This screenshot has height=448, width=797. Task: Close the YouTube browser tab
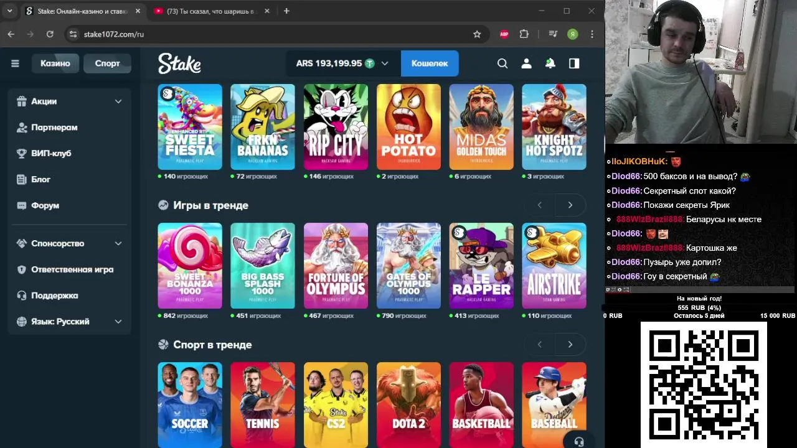[267, 11]
